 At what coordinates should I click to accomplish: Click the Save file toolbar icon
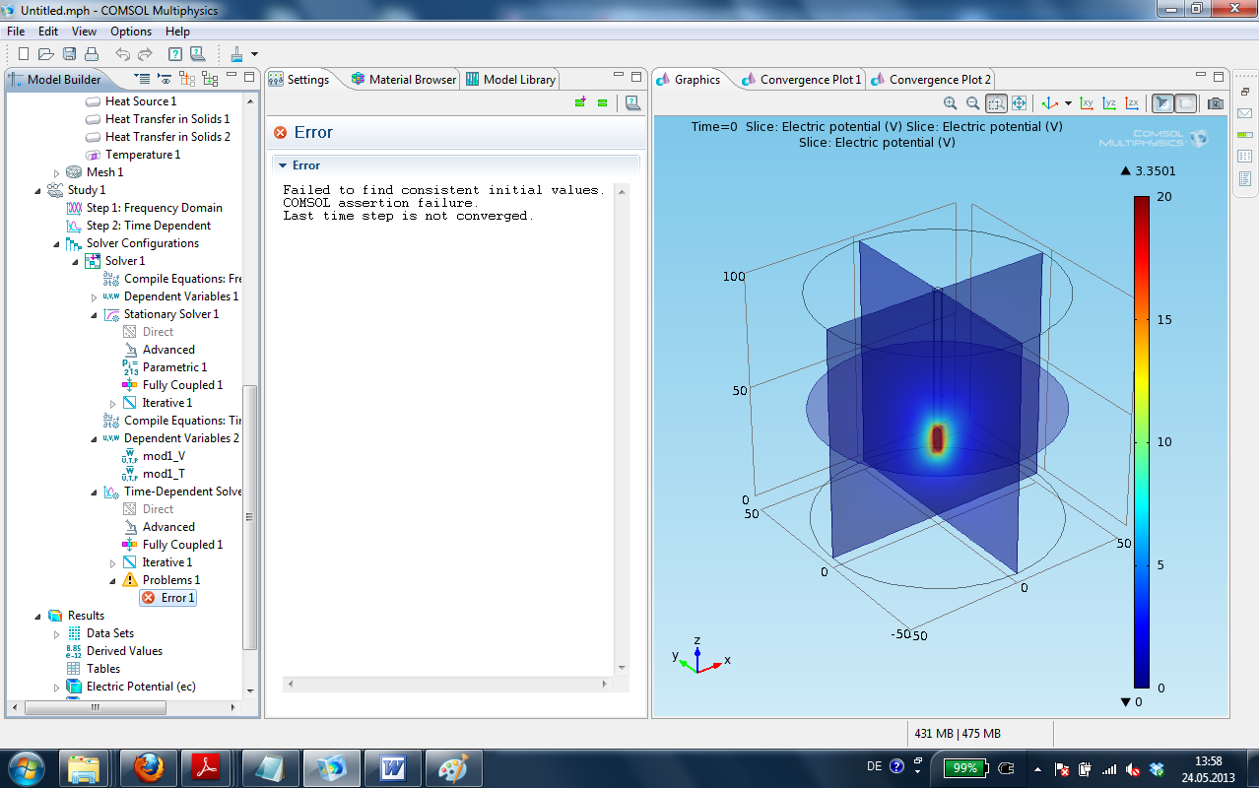click(x=70, y=54)
